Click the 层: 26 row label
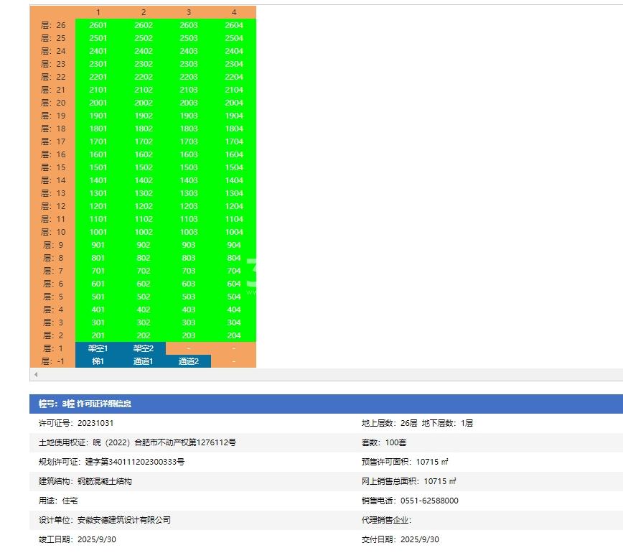The width and height of the screenshot is (623, 553). tap(53, 25)
